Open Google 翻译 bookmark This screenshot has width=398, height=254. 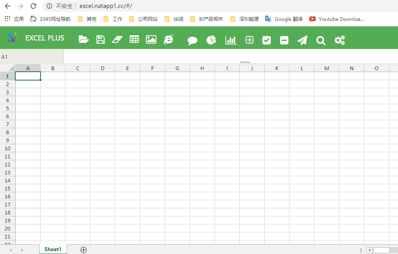click(x=284, y=19)
